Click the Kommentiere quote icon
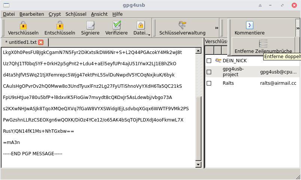The image size is (301, 180). (250, 25)
